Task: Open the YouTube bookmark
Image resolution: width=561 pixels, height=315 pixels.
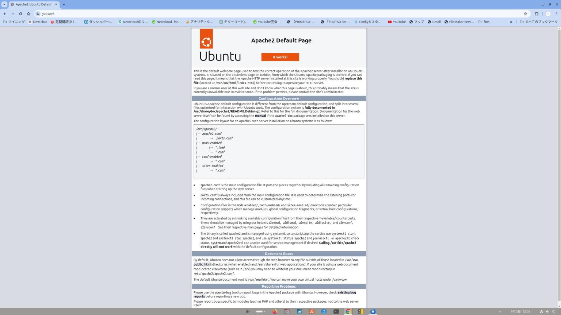Action: pyautogui.click(x=397, y=22)
